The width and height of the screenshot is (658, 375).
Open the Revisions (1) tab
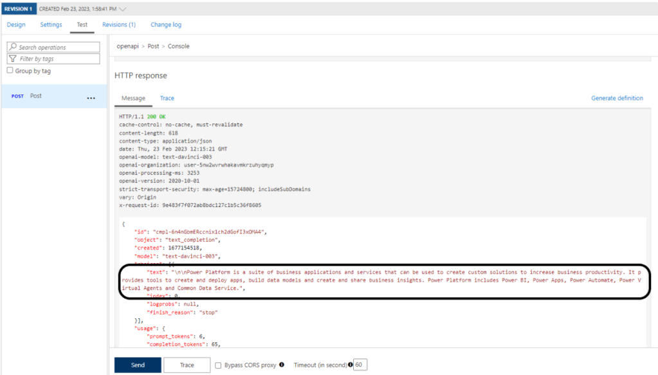119,24
